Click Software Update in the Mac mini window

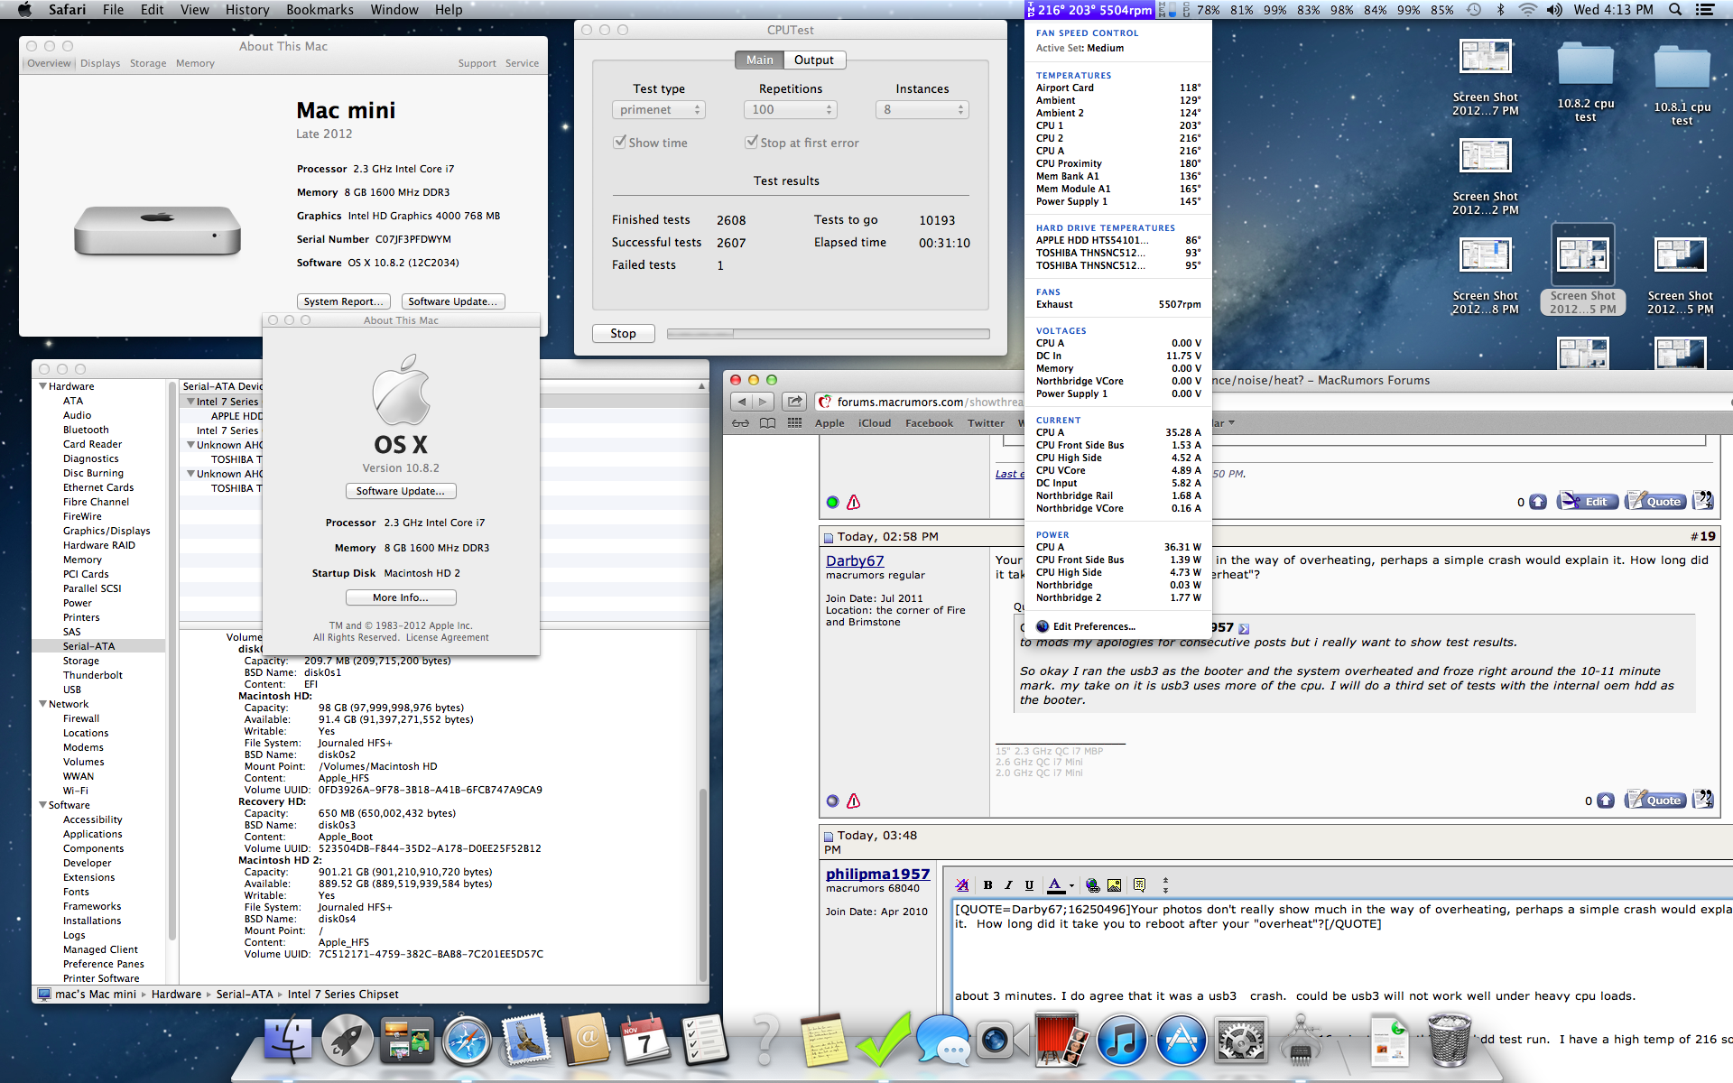pyautogui.click(x=453, y=301)
